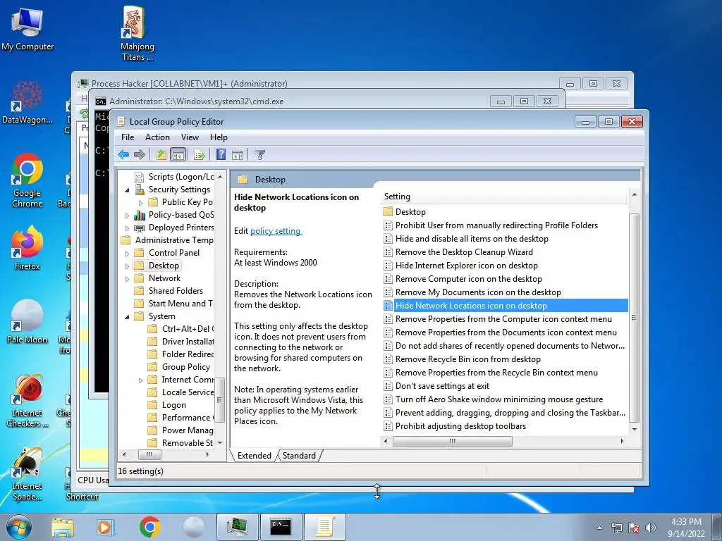Switch to the Extended tab

(254, 456)
